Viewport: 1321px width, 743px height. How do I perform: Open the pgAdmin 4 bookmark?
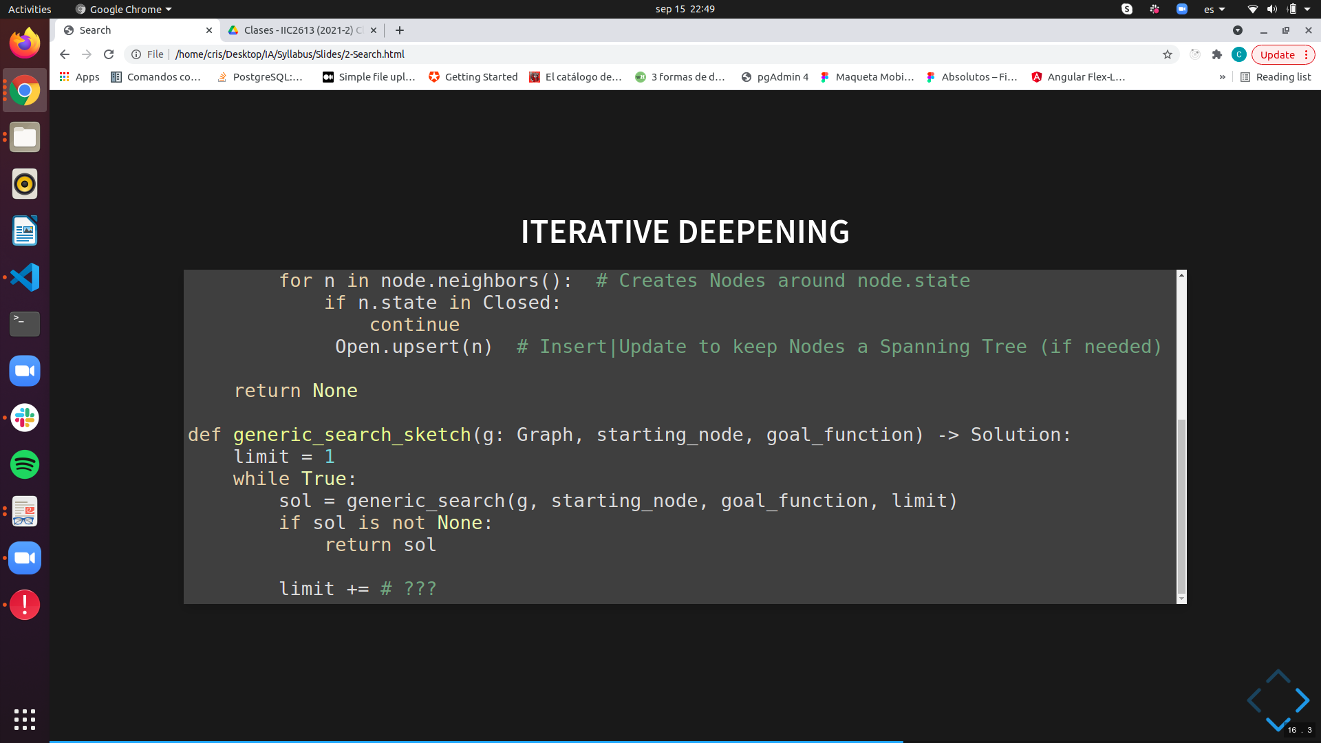[x=774, y=77]
